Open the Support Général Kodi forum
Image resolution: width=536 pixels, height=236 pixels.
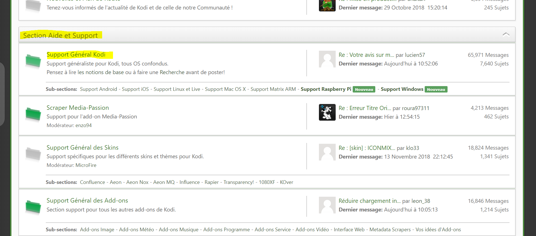(76, 55)
